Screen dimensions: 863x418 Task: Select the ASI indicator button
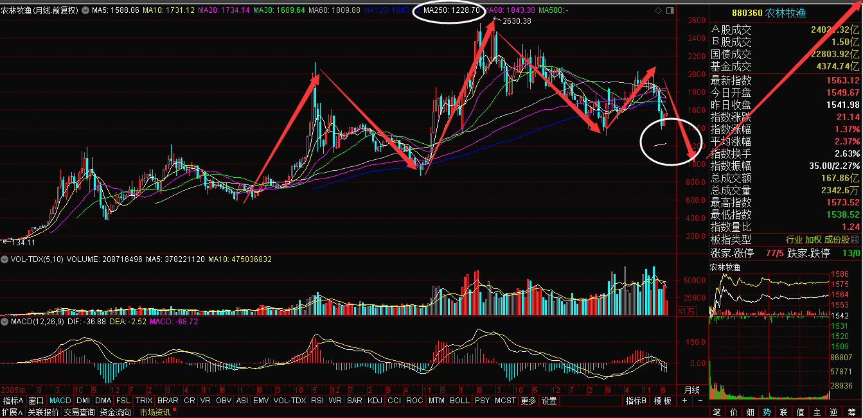[x=242, y=401]
